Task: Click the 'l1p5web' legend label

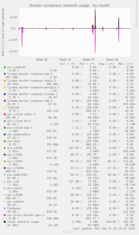Action: click(x=13, y=108)
